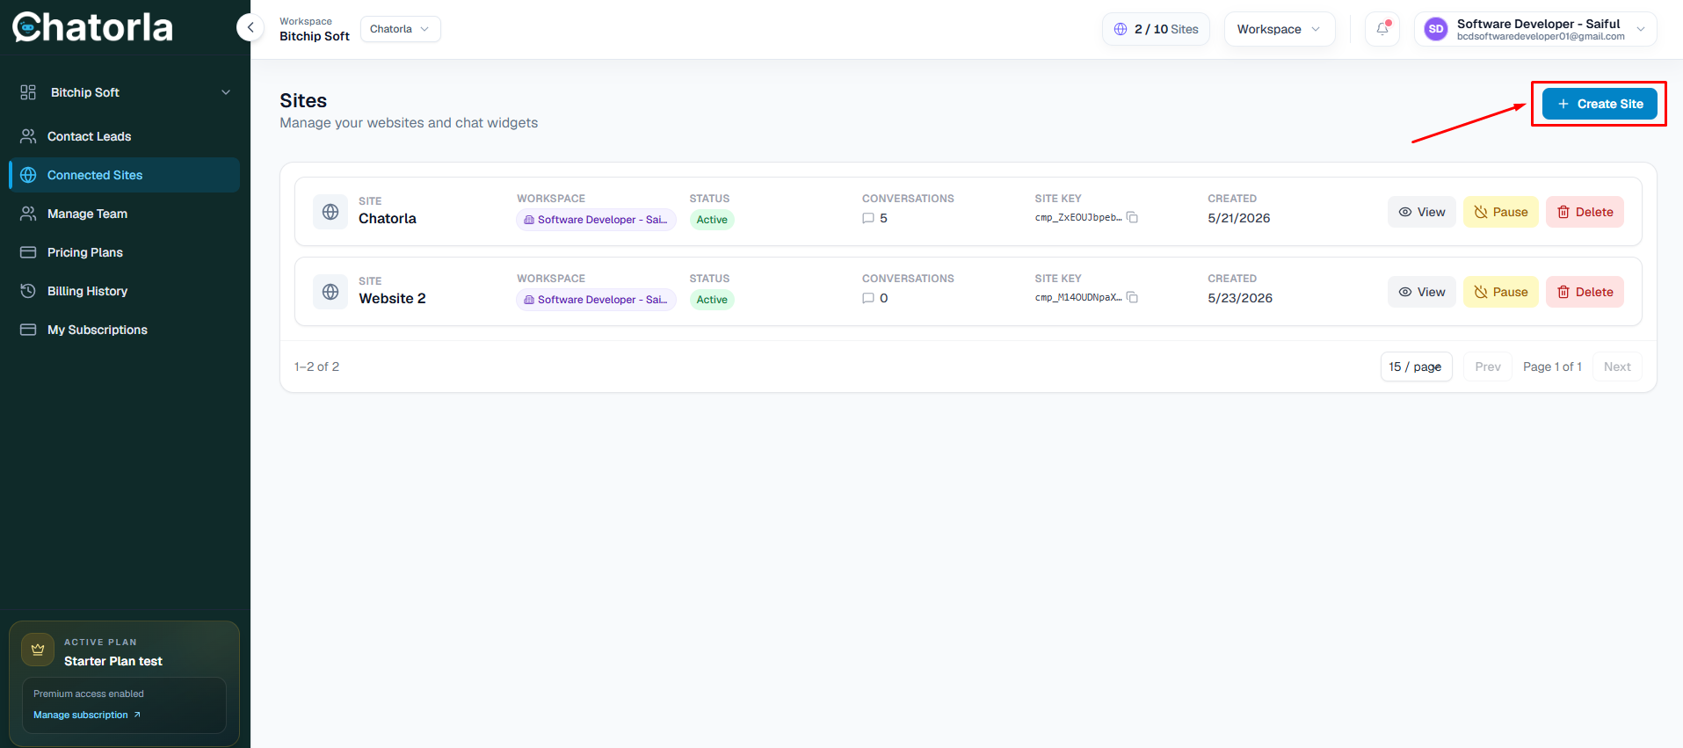View the Chatorla site details
This screenshot has width=1683, height=748.
point(1422,212)
